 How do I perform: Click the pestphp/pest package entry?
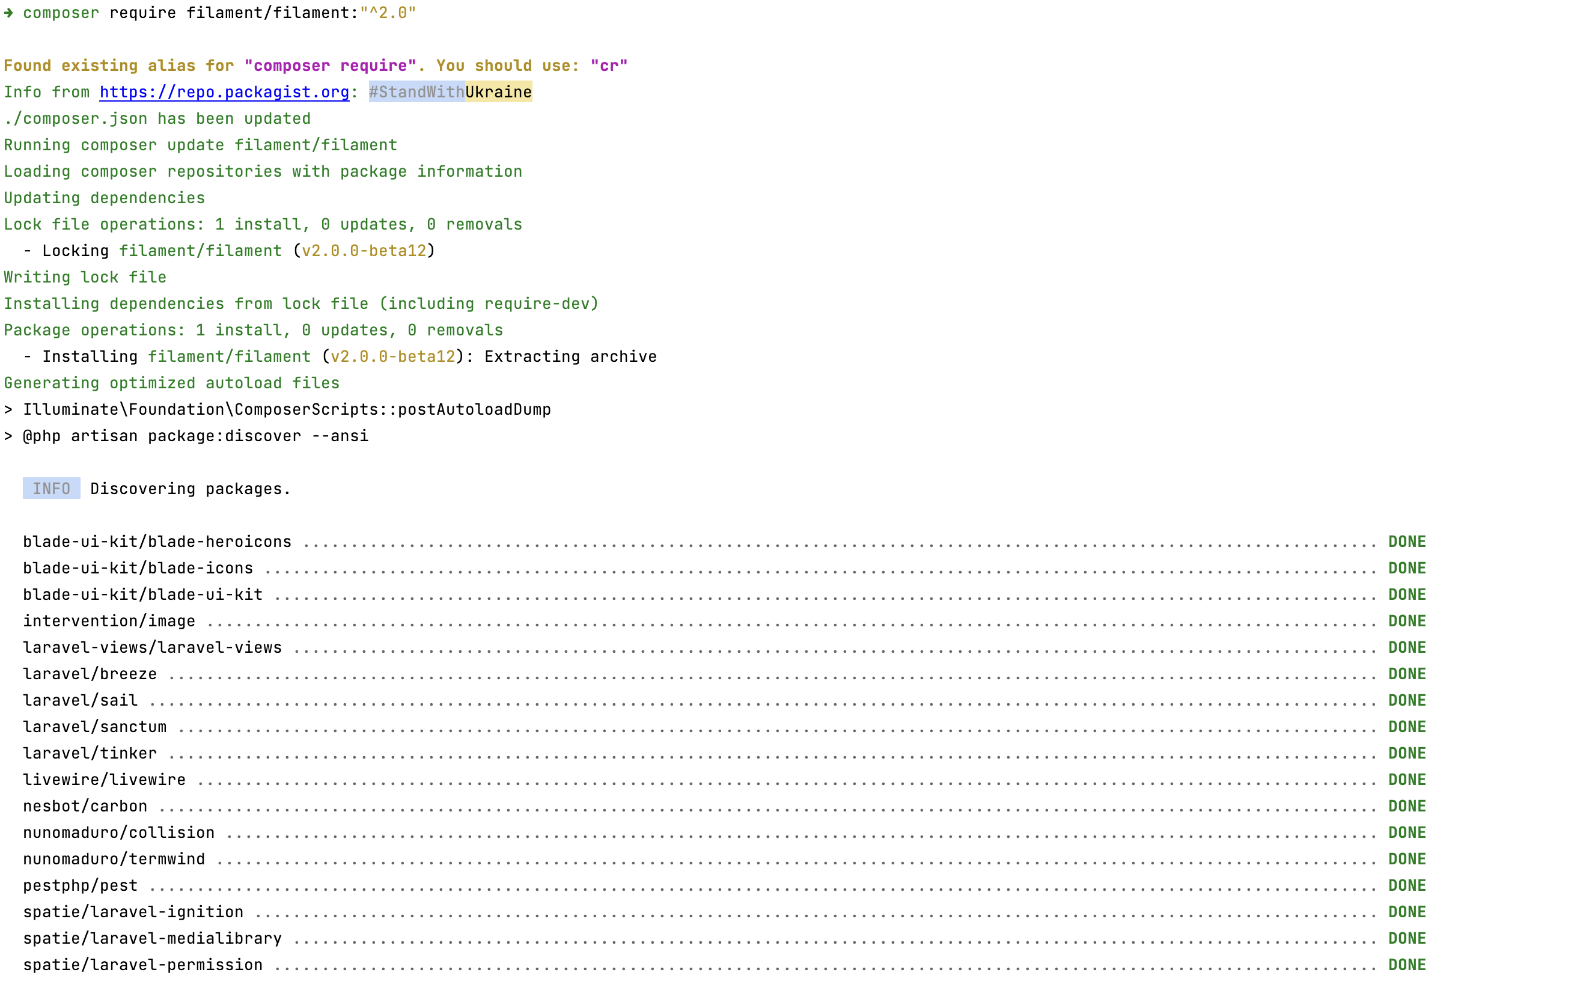(80, 884)
